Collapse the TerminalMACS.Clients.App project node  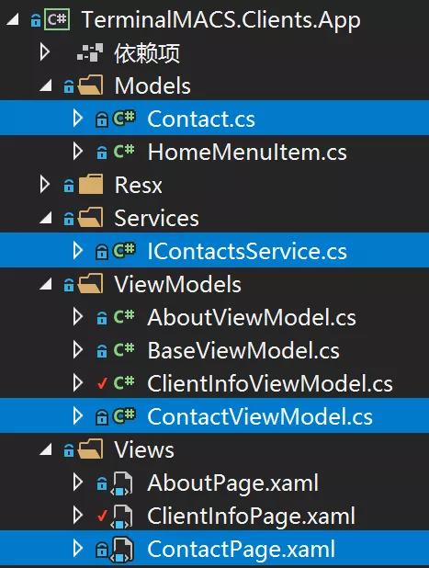click(x=12, y=19)
